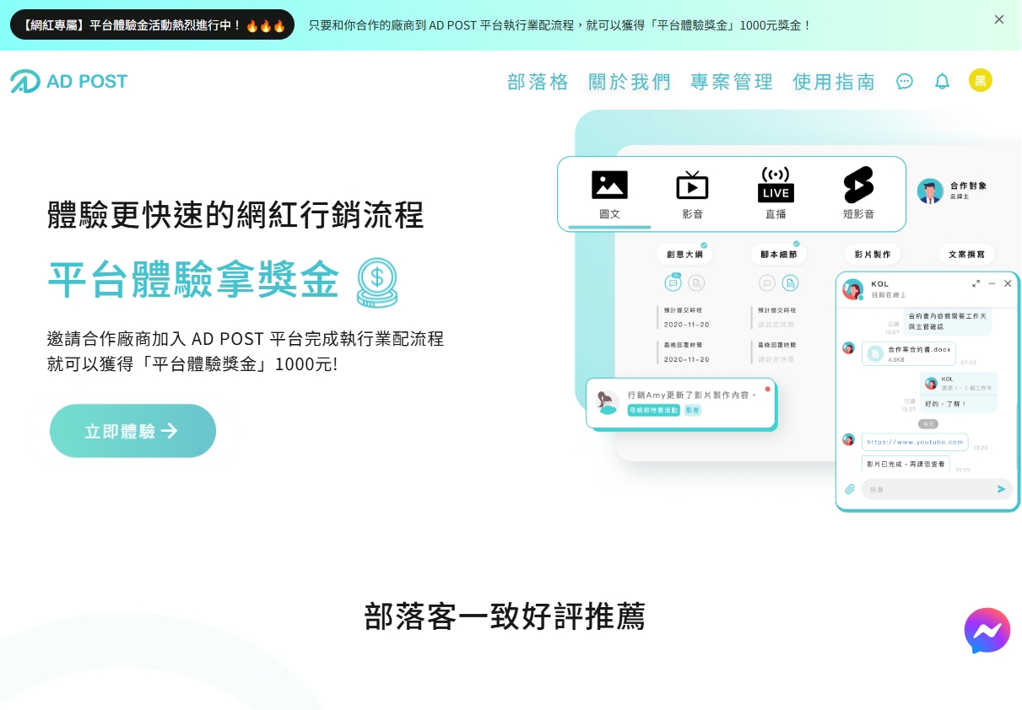The image size is (1022, 710).
Task: Open the https://www.youtube.com link in chat
Action: pos(914,442)
